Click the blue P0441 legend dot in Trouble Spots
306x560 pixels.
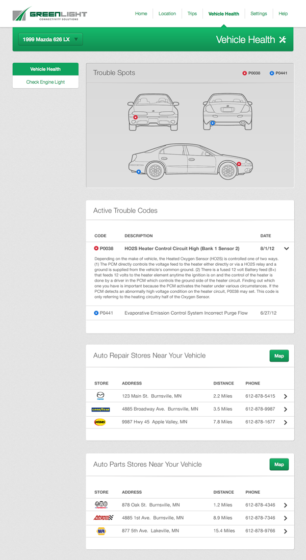(x=272, y=73)
